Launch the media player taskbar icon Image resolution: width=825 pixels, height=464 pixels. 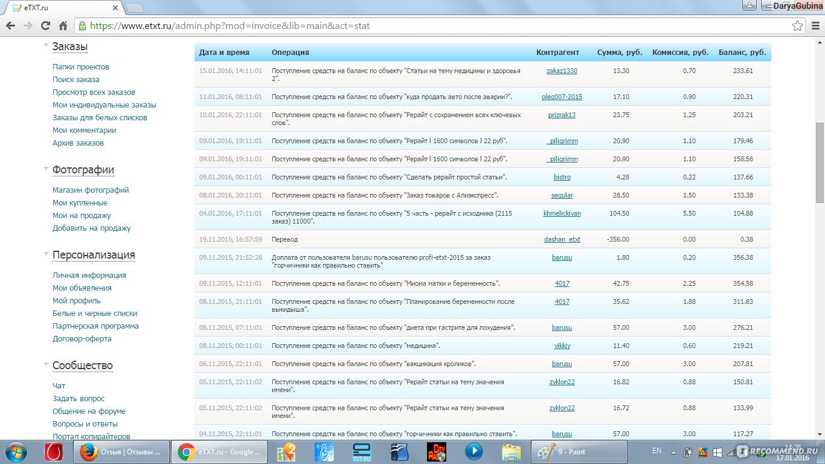474,451
